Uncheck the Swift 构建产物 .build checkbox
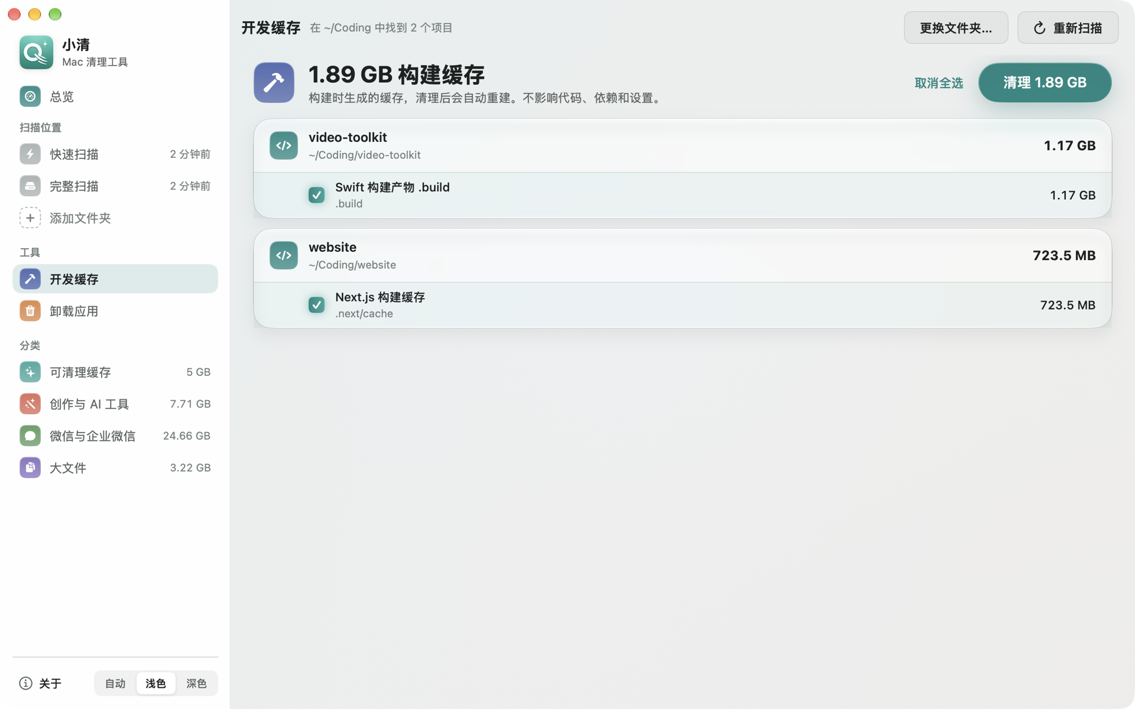 point(317,195)
